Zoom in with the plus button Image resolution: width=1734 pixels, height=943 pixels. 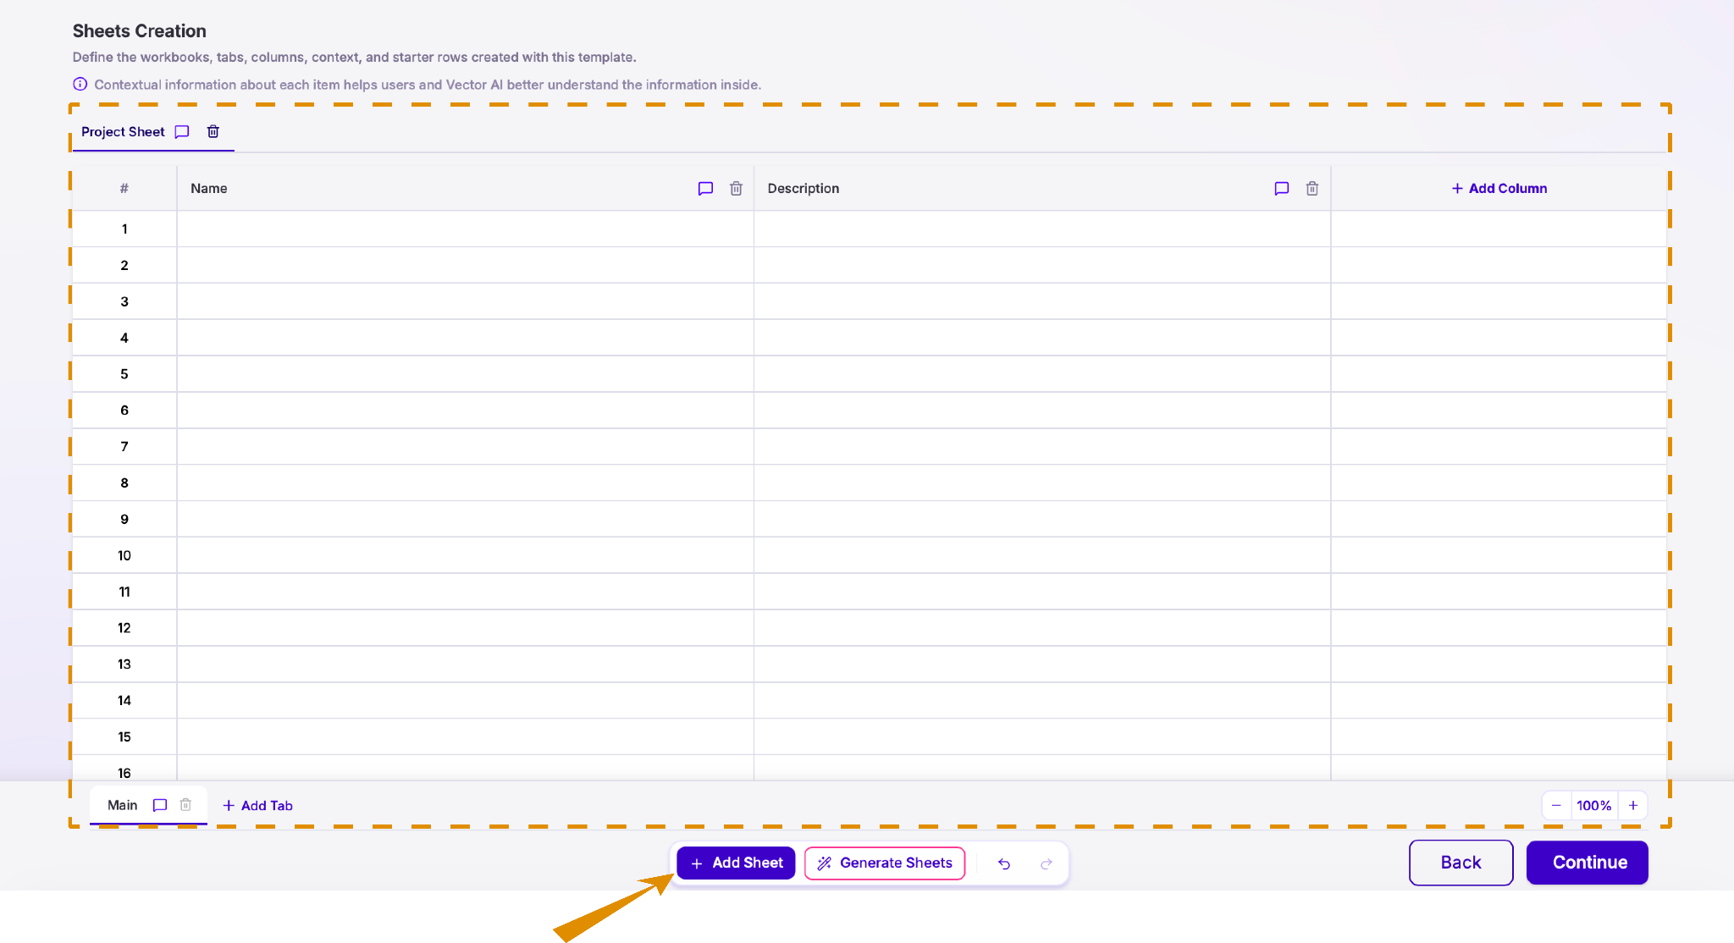click(1633, 806)
